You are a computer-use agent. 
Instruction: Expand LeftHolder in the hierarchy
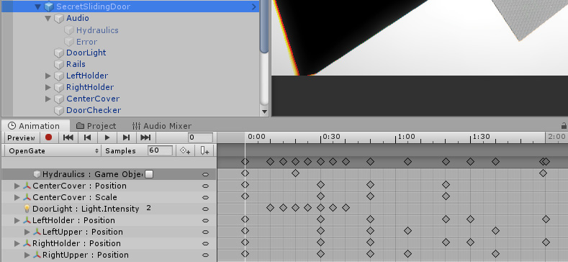click(x=48, y=76)
